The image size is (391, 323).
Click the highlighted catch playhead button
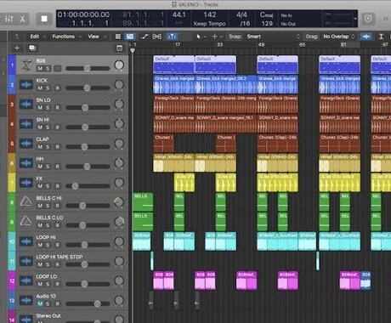click(172, 37)
